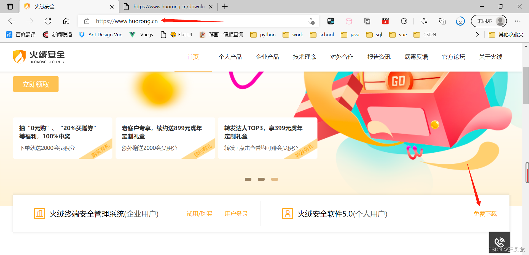The height and width of the screenshot is (255, 529).
Task: Open the 病毒反馈 navigation item
Action: point(416,57)
